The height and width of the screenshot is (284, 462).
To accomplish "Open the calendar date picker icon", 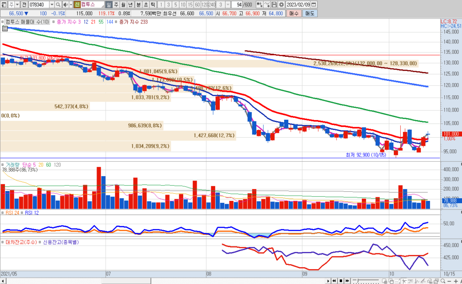I will (313, 5).
